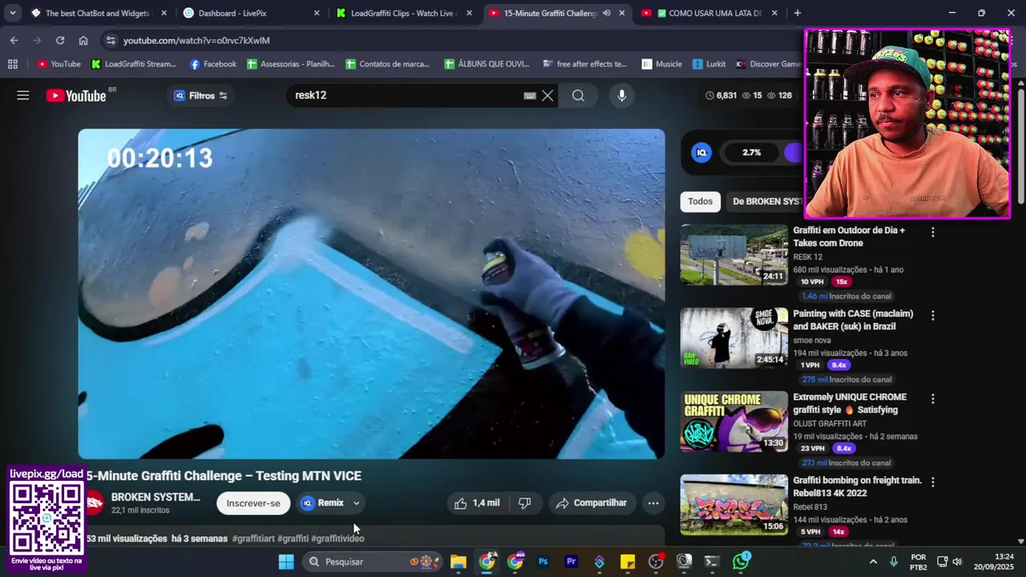Open Graffiti bombing on freight train title
Image resolution: width=1026 pixels, height=577 pixels.
[x=857, y=486]
